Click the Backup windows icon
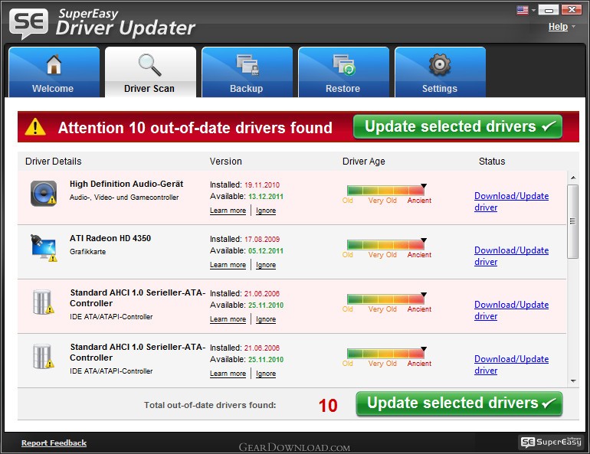This screenshot has height=454, width=590. coord(247,64)
